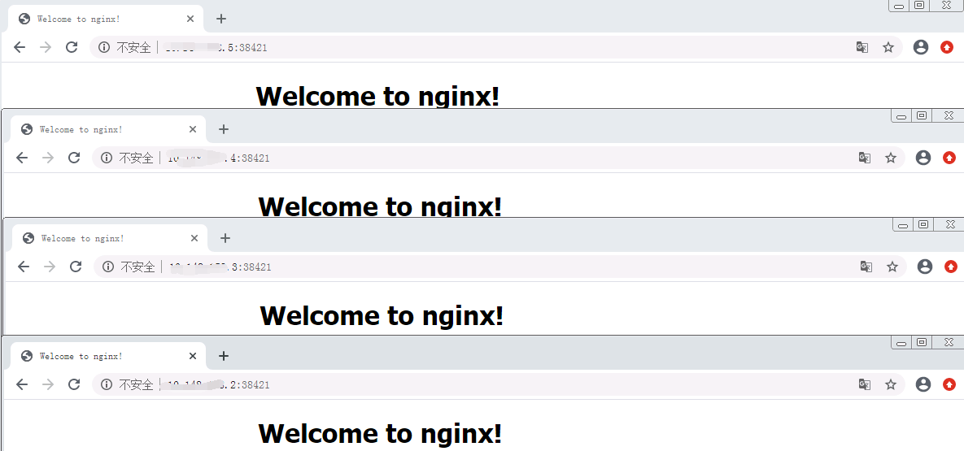Click the red update icon in the .3:38421 window
This screenshot has width=964, height=451.
coord(951,267)
